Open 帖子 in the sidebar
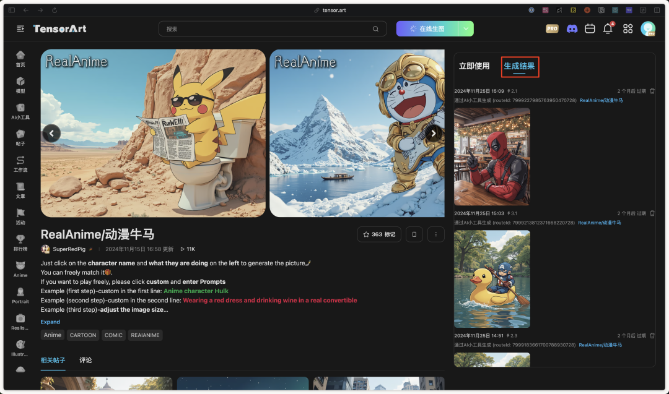 (x=20, y=138)
